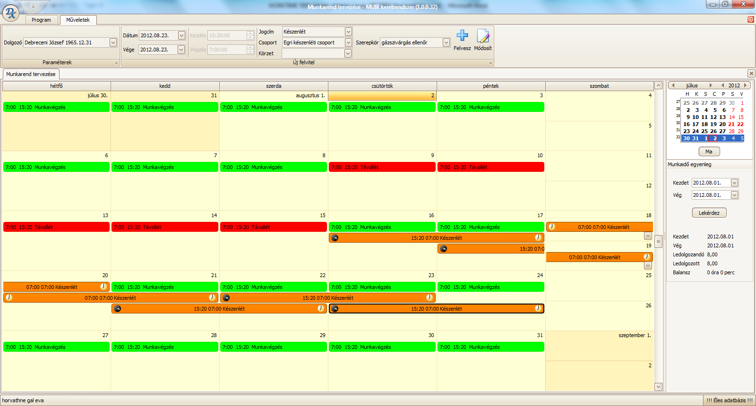This screenshot has width=756, height=406.
Task: Open the Jogcím dropdown
Action: [348, 32]
